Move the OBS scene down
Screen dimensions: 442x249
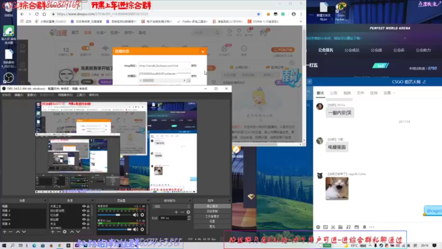(24, 232)
